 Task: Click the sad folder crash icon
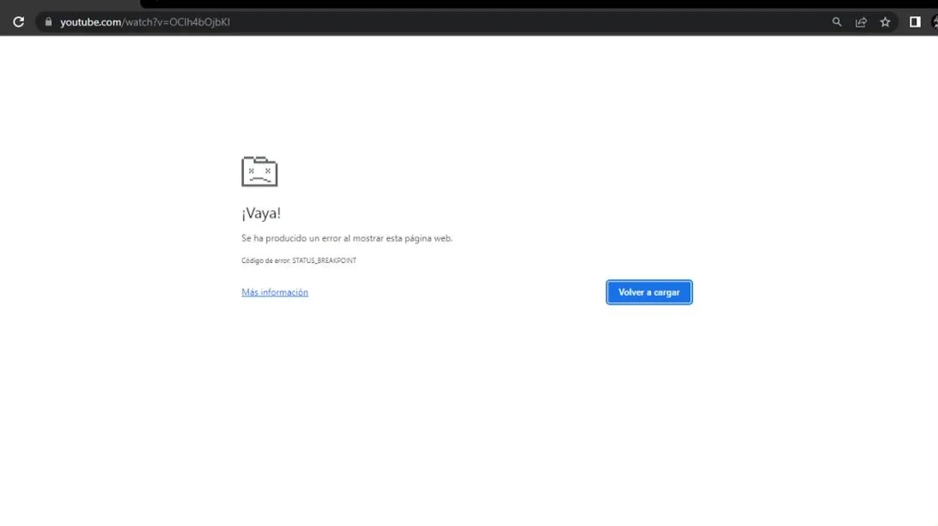[x=259, y=172]
